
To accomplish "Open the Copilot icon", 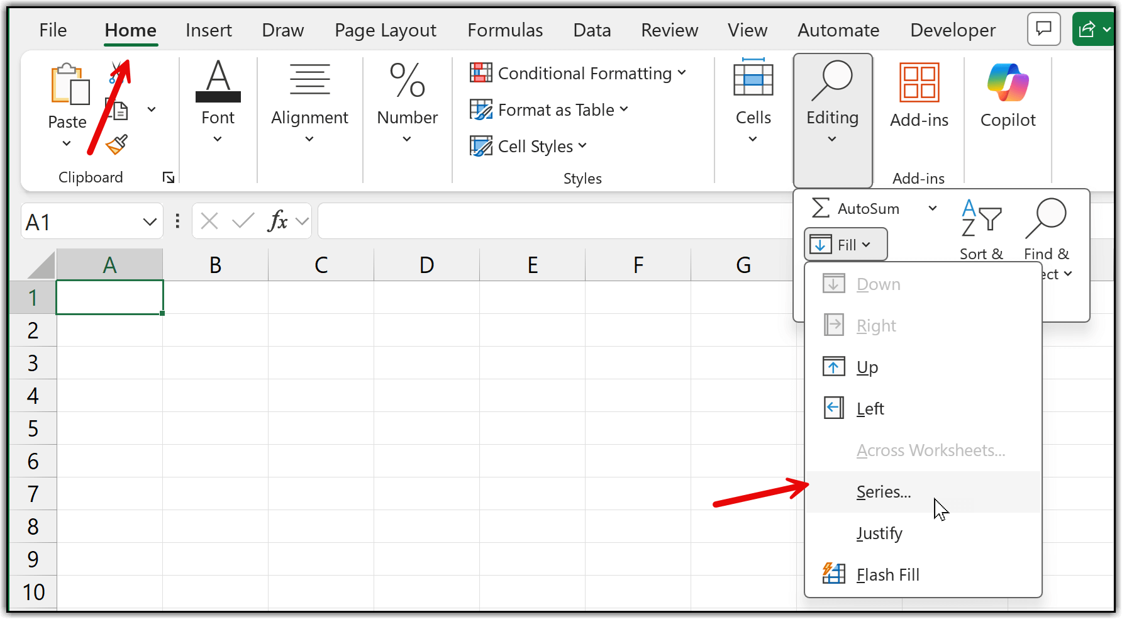I will (x=1008, y=83).
